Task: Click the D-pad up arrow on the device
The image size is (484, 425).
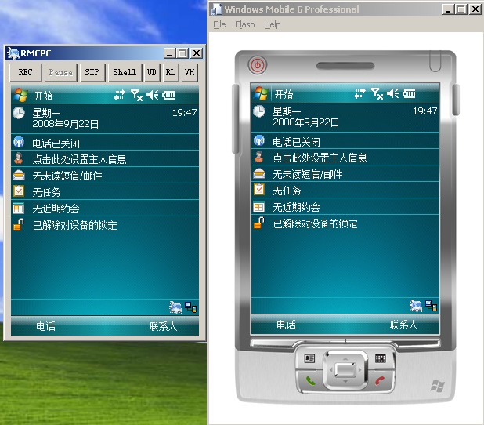Action: 345,358
